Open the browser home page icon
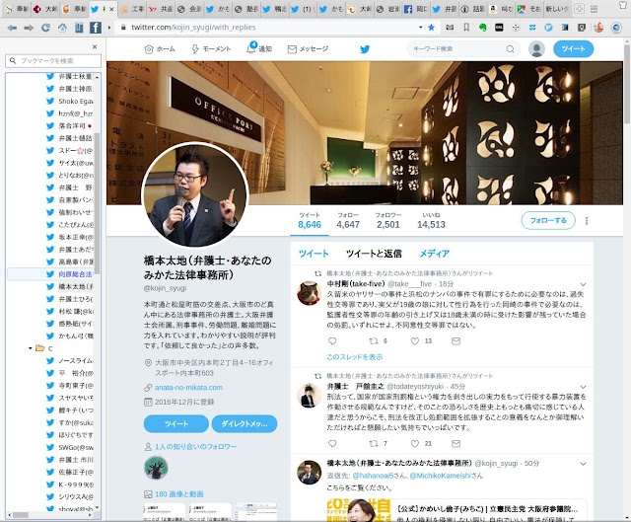 click(62, 28)
